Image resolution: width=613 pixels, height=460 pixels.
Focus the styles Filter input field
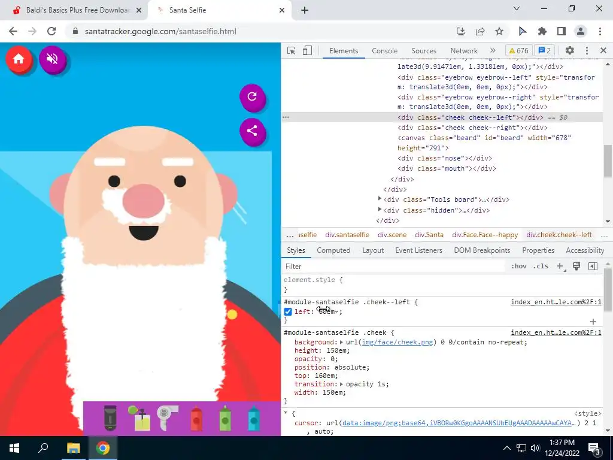pos(394,267)
